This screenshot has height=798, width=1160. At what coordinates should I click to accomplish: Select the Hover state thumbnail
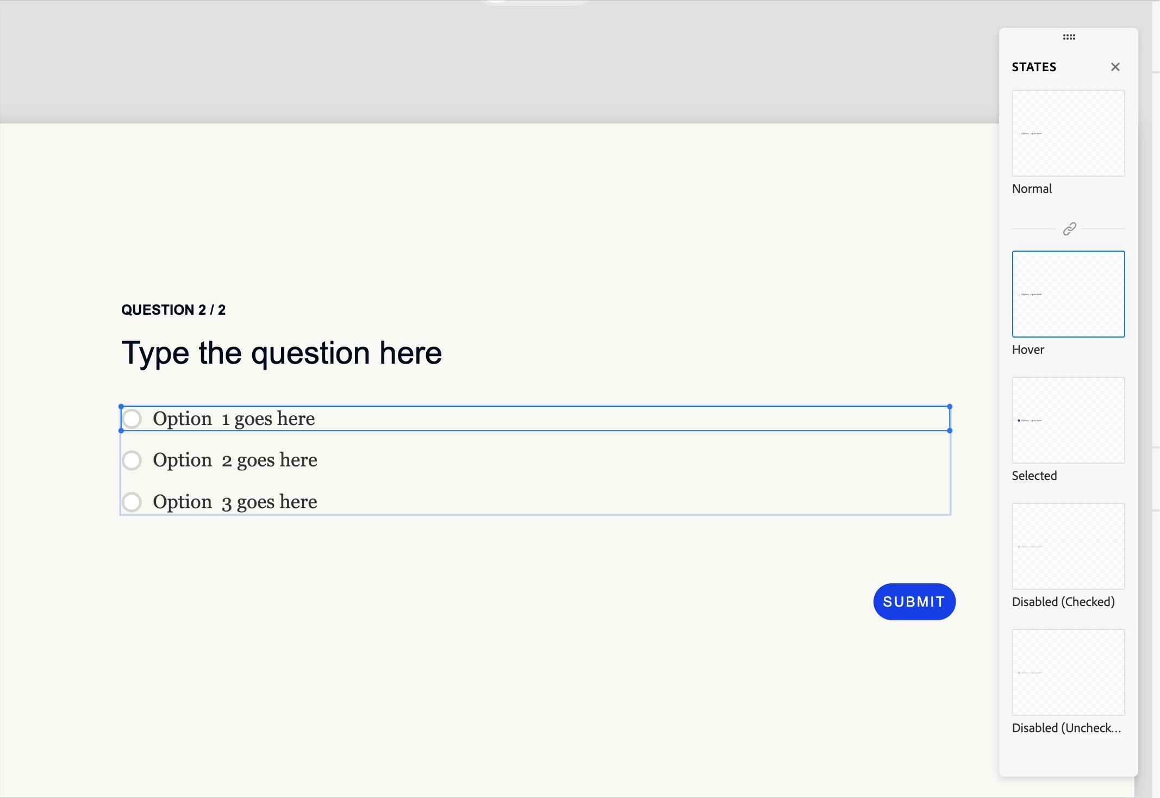[x=1068, y=294]
